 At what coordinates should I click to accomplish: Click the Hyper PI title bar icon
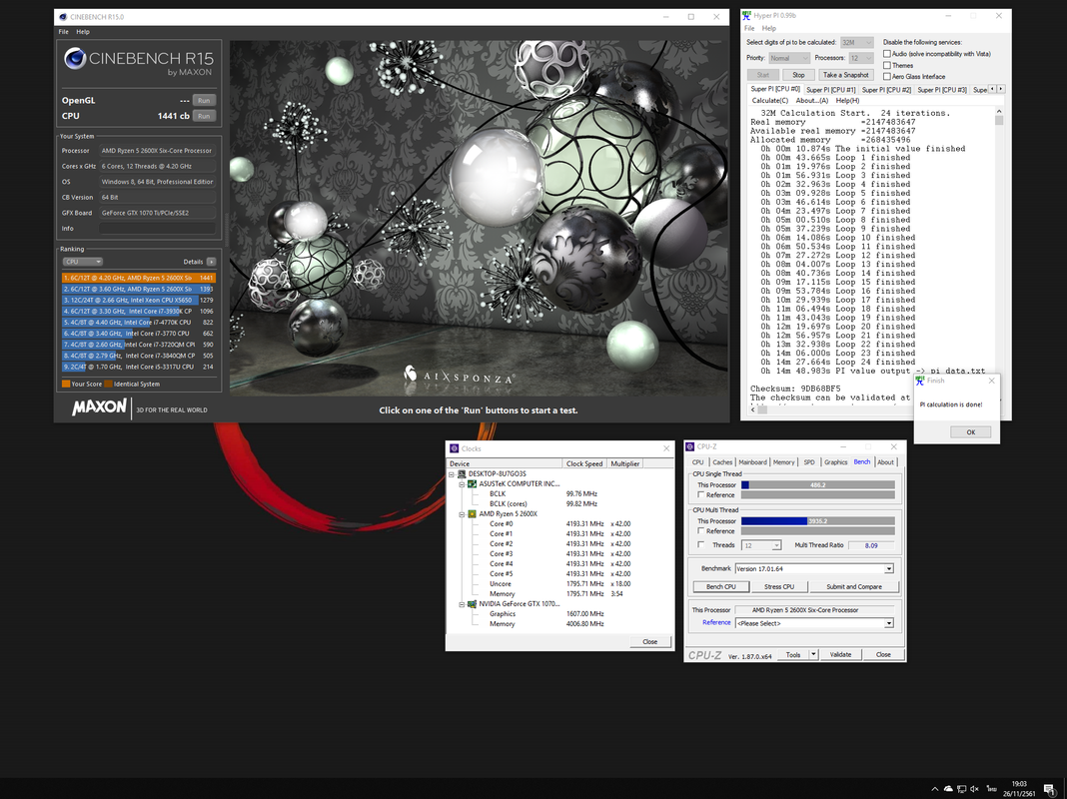click(746, 15)
